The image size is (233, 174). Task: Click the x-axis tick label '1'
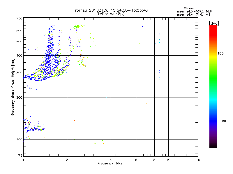[x=23, y=160]
